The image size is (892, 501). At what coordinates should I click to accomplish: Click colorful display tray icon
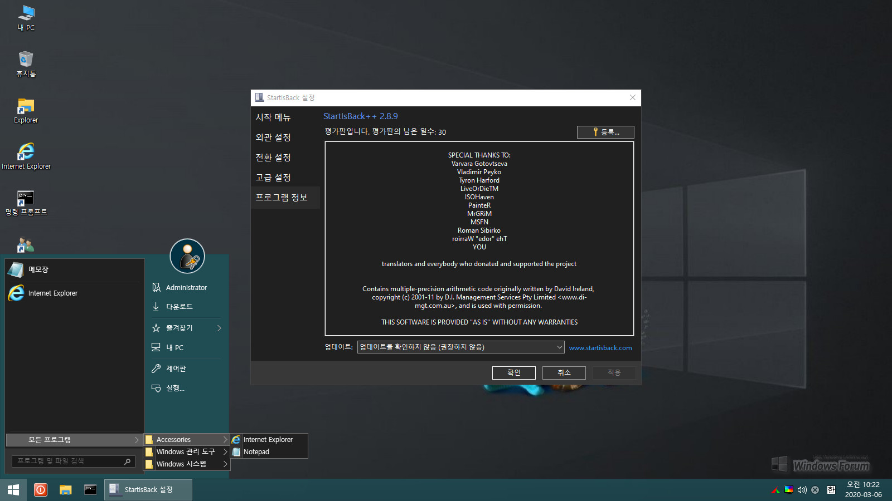coord(789,490)
